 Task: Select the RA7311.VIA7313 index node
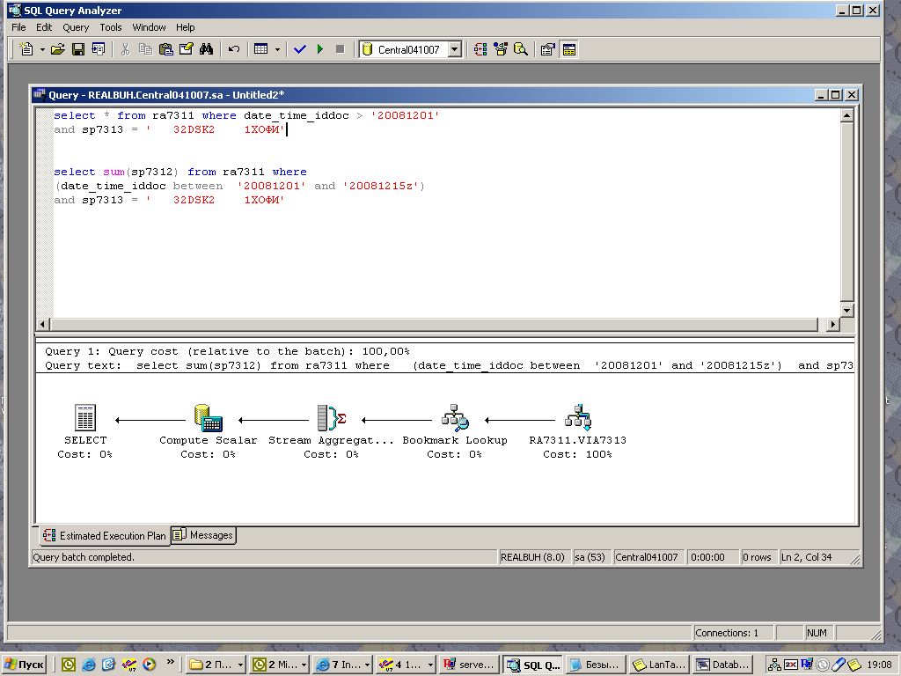(577, 418)
